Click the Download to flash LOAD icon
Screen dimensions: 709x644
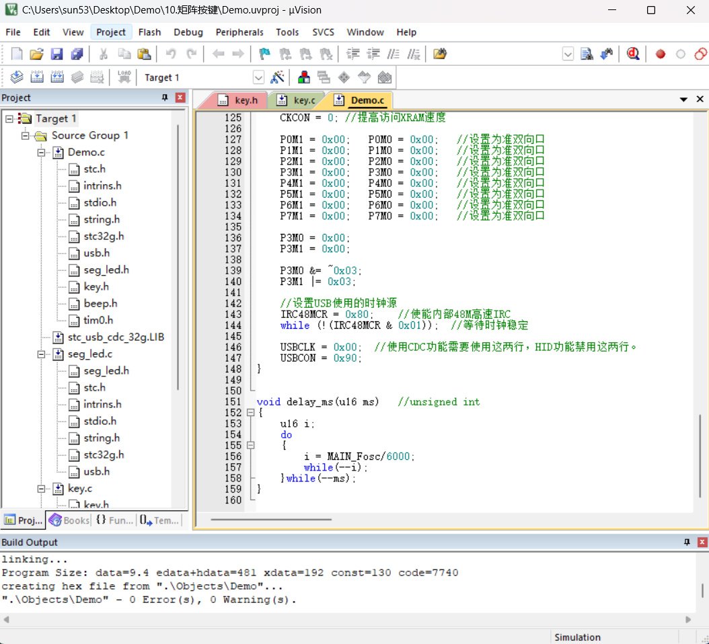(124, 77)
